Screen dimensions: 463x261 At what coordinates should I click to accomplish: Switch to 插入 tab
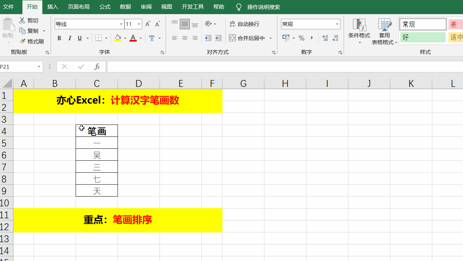53,7
